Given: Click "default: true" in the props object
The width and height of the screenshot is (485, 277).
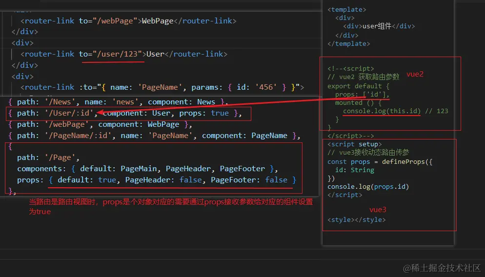Looking at the screenshot, I should [x=87, y=180].
